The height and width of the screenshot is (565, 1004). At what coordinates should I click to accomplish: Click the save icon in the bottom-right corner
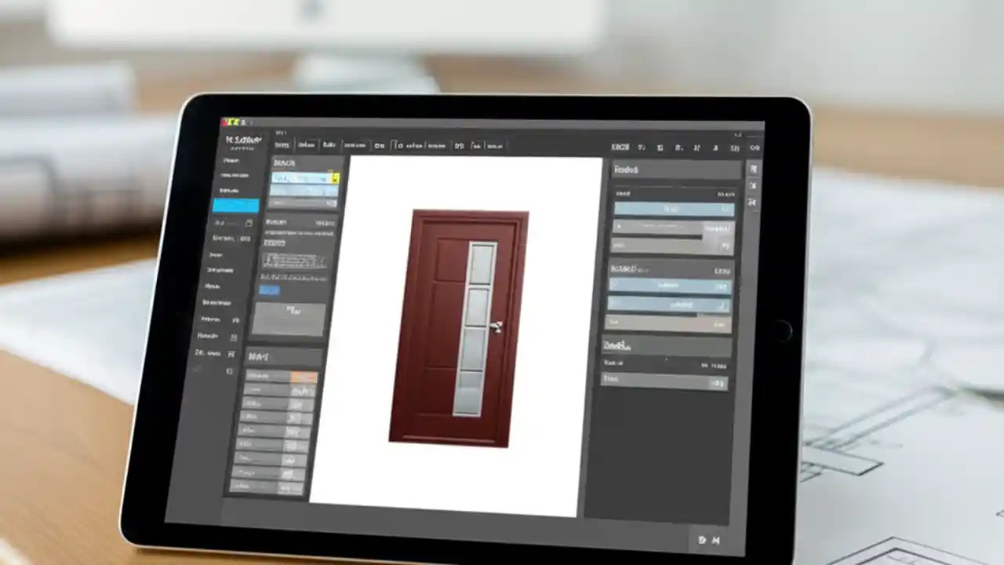click(x=716, y=540)
